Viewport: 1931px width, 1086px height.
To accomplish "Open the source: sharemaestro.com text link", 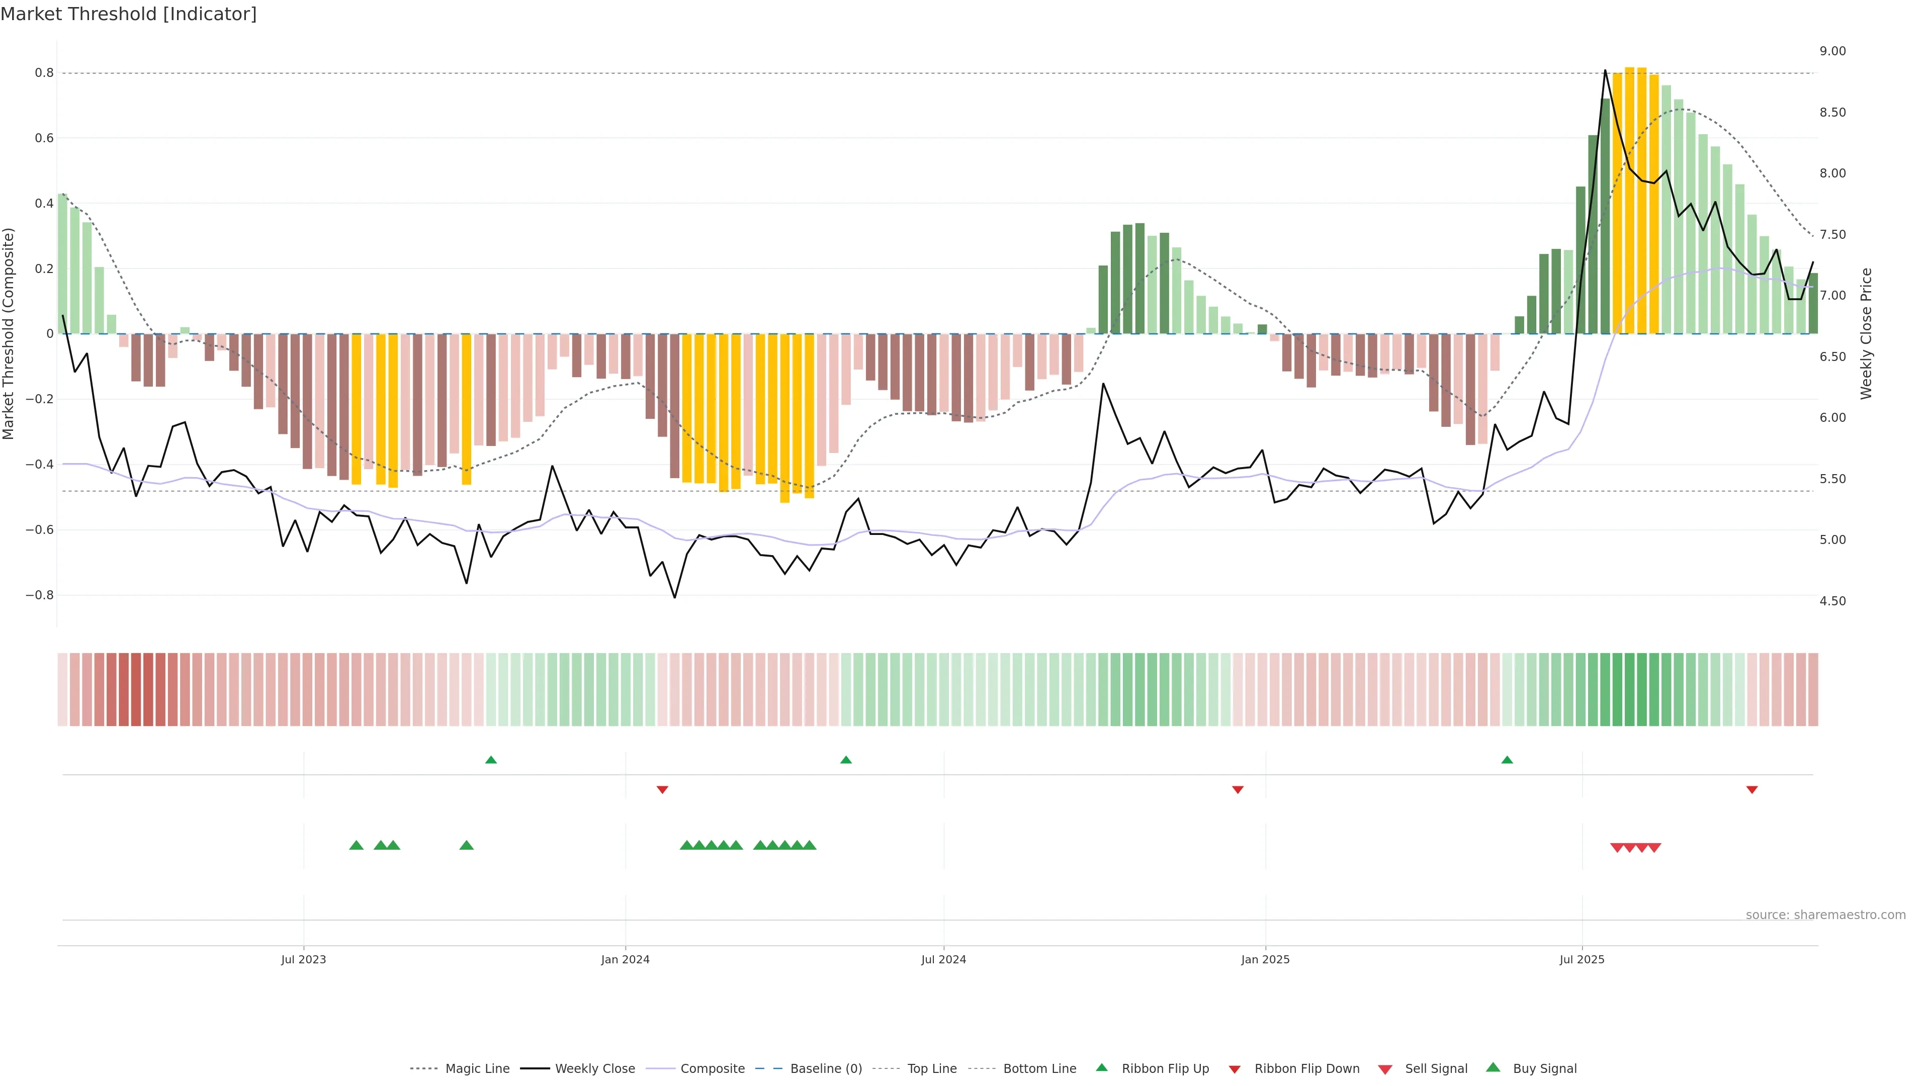I will pos(1825,915).
